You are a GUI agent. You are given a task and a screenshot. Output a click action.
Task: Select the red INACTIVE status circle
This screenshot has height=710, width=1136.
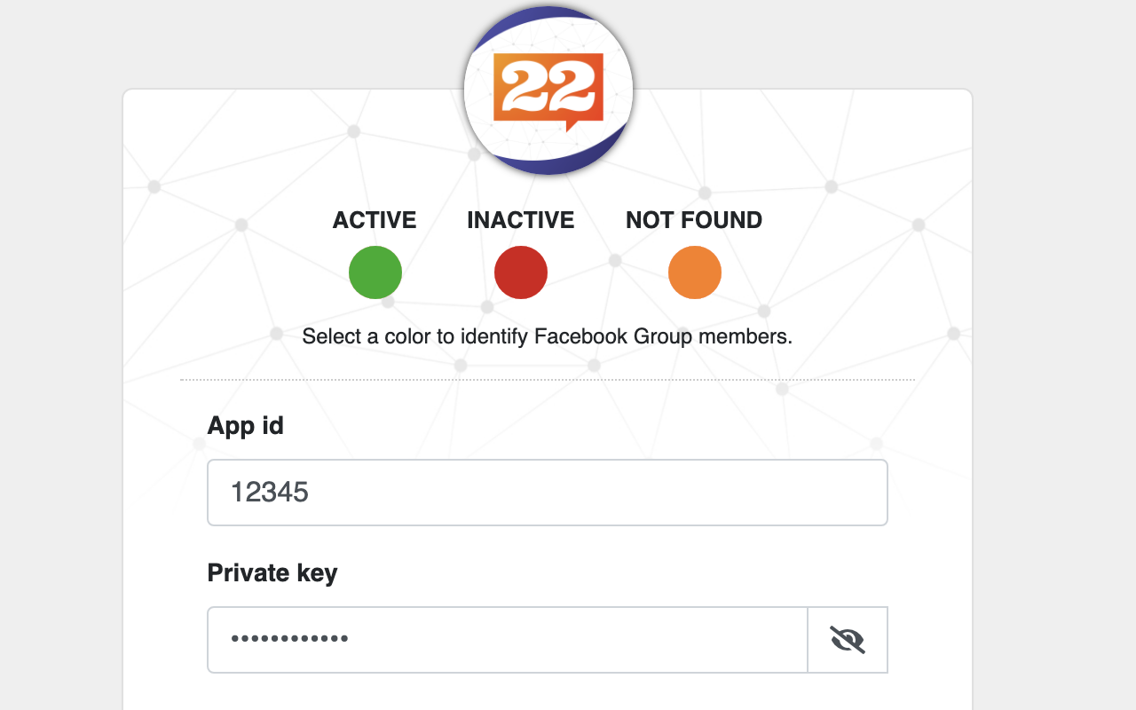[x=520, y=272]
